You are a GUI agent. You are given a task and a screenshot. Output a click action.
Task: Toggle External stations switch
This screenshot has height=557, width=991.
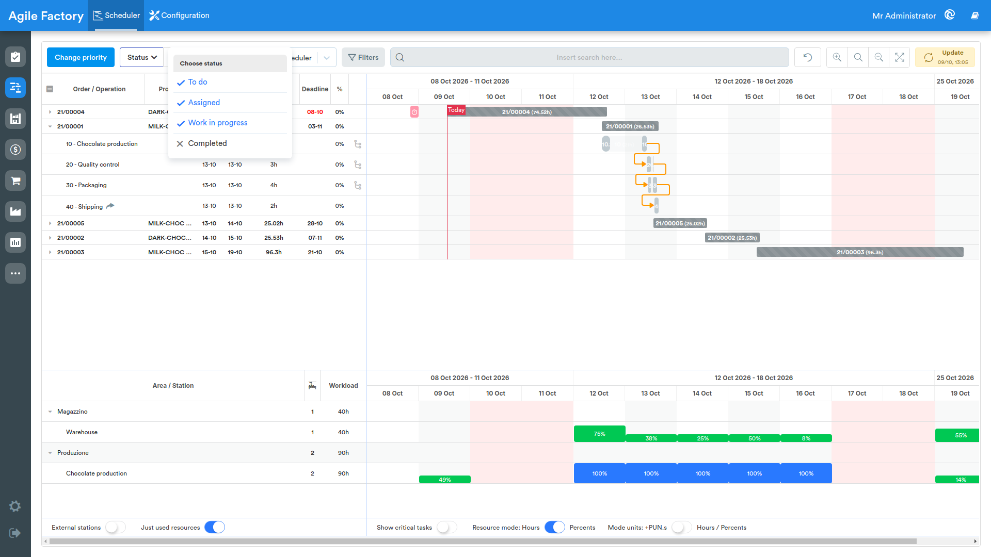116,527
